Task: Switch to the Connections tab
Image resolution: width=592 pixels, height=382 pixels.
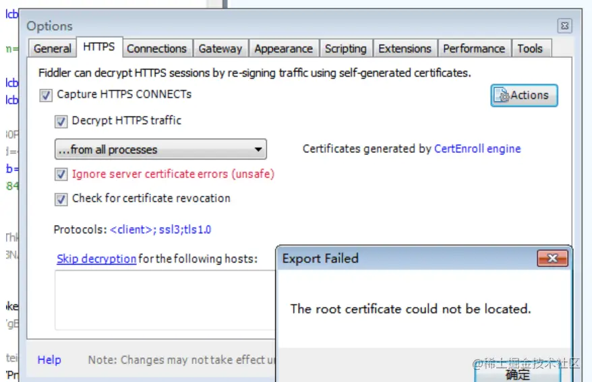Action: click(x=156, y=49)
